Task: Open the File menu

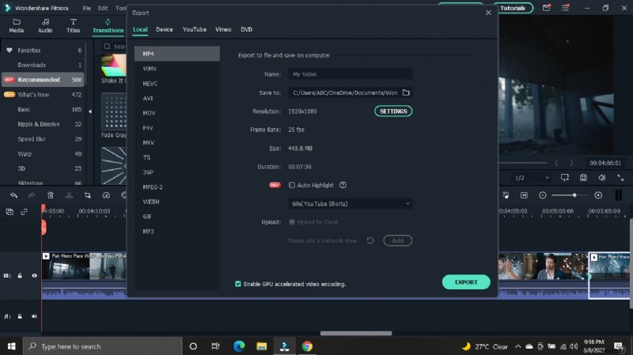Action: 87,8
